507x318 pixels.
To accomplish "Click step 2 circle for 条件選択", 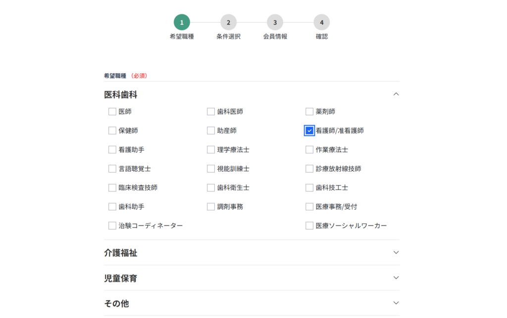I will pyautogui.click(x=228, y=22).
